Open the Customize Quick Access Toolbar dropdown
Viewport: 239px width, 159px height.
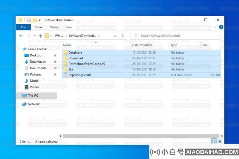(x=39, y=20)
